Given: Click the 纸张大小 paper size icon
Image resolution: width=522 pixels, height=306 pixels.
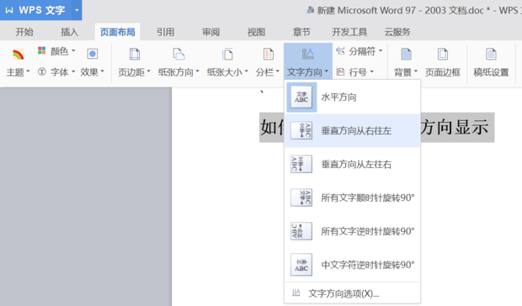Looking at the screenshot, I should pyautogui.click(x=227, y=54).
